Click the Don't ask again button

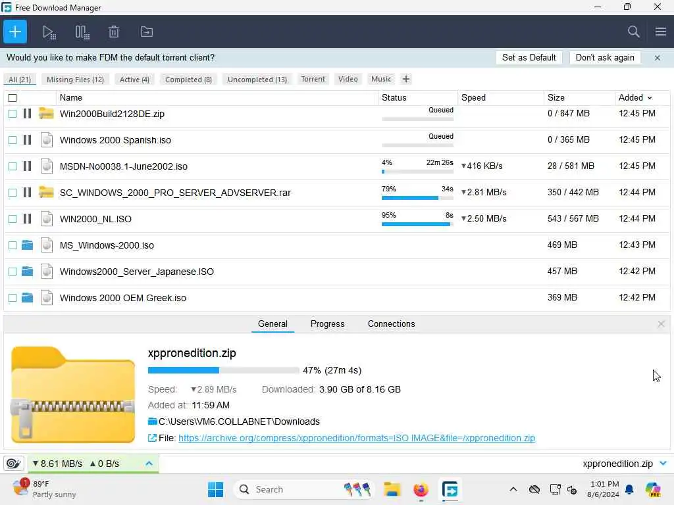coord(605,58)
